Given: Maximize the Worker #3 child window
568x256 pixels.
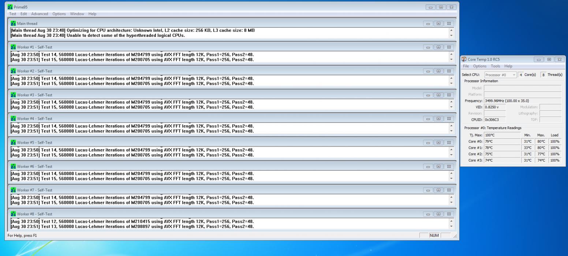Looking at the screenshot, I should [438, 95].
